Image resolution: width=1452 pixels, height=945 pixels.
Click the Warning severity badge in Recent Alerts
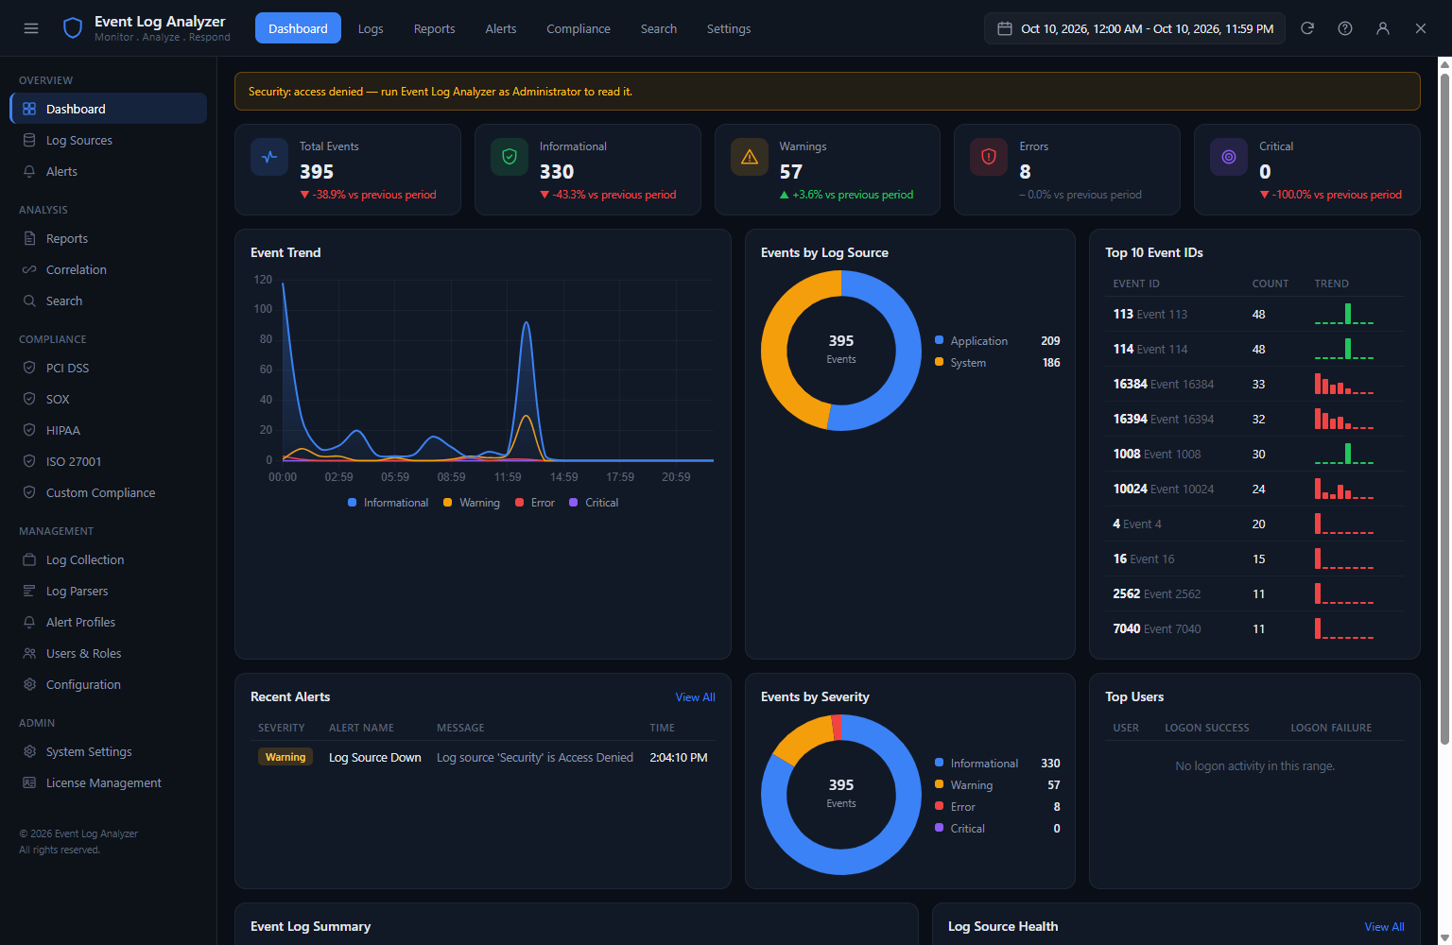pyautogui.click(x=285, y=757)
